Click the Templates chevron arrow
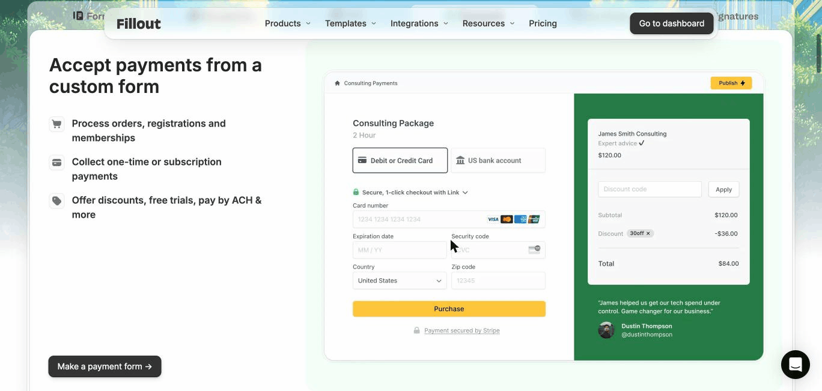The height and width of the screenshot is (391, 822). pos(373,23)
